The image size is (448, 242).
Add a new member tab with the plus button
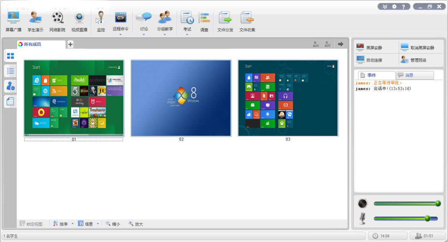click(x=70, y=44)
